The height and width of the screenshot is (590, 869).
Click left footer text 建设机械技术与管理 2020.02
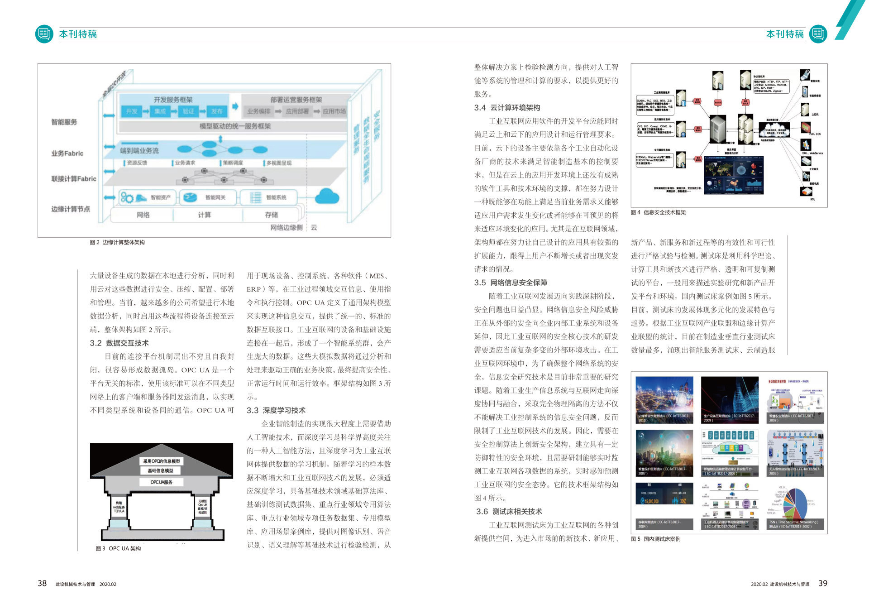pos(86,584)
